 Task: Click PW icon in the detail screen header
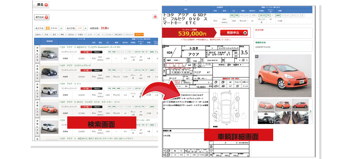(237, 15)
